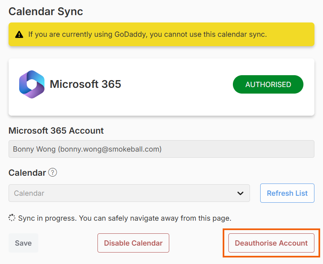Click the GoDaddy warning banner text
Image resolution: width=323 pixels, height=264 pixels.
coord(147,34)
